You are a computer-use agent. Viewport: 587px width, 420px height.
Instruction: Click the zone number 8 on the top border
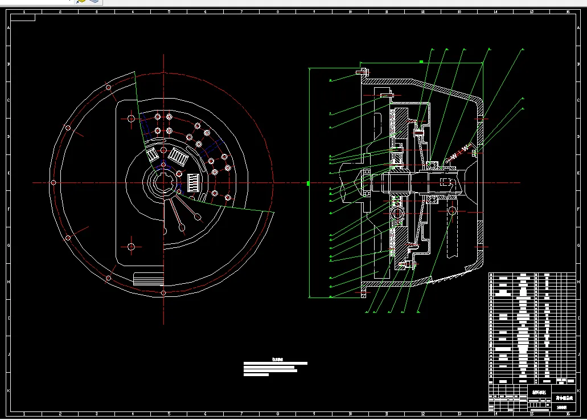(x=277, y=12)
